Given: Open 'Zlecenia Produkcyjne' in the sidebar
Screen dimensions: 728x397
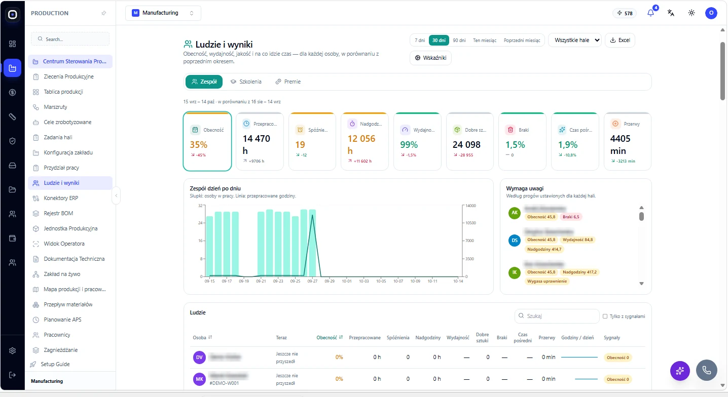Looking at the screenshot, I should pos(70,76).
